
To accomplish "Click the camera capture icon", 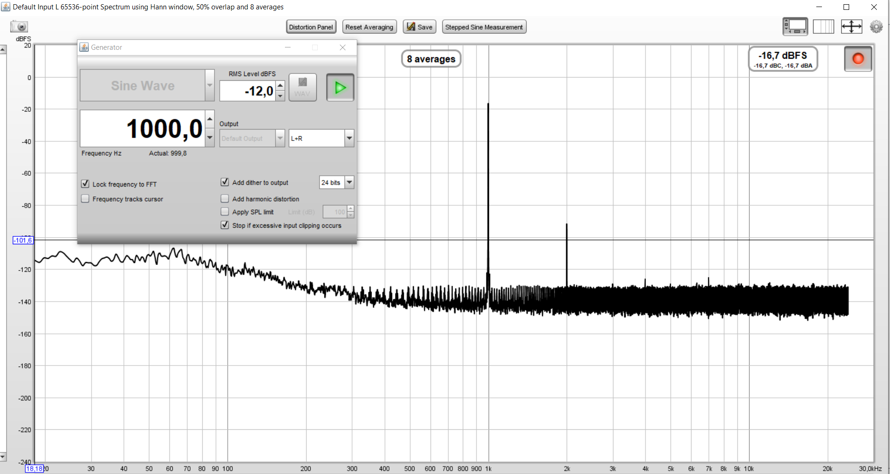I will tap(19, 27).
